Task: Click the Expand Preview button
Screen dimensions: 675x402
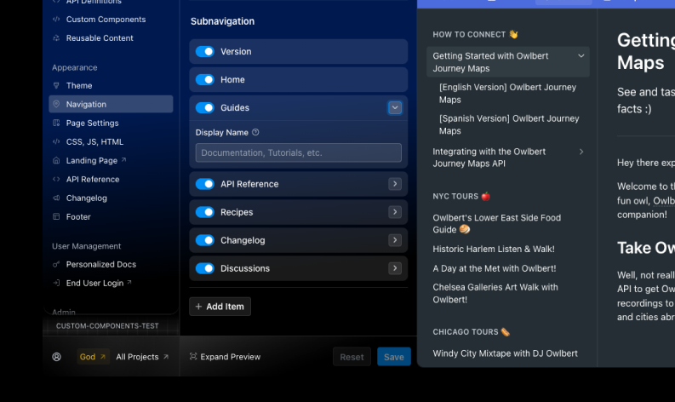Action: (x=226, y=357)
